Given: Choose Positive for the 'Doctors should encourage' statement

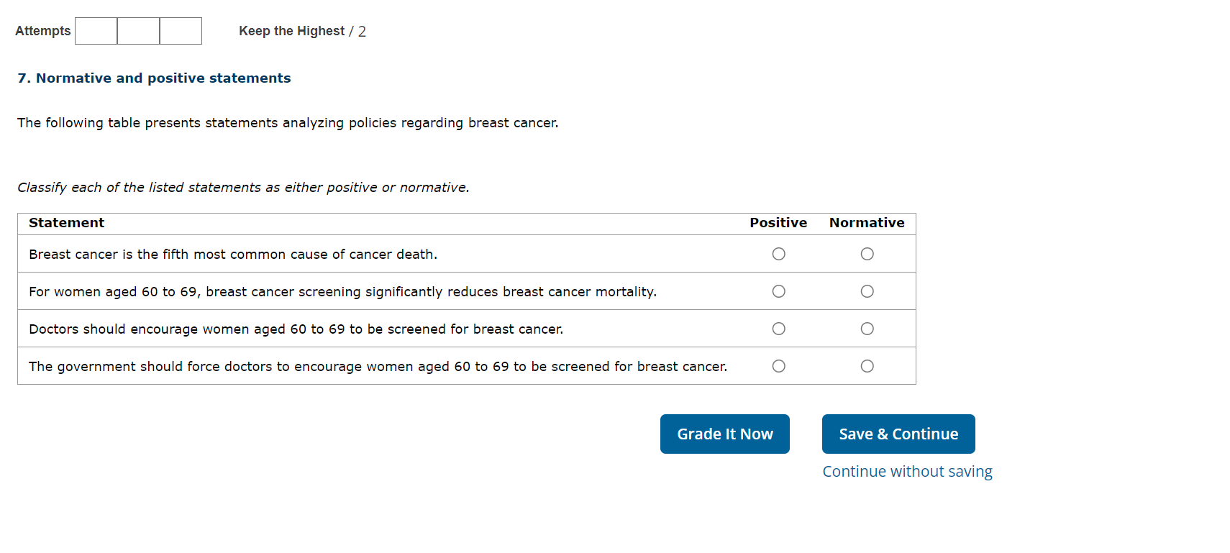Looking at the screenshot, I should tap(778, 329).
